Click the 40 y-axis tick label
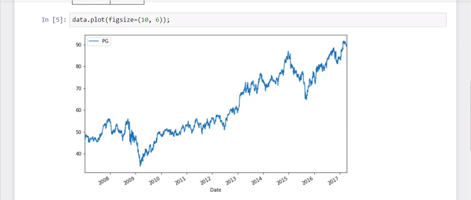This screenshot has width=471, height=200. tap(78, 154)
